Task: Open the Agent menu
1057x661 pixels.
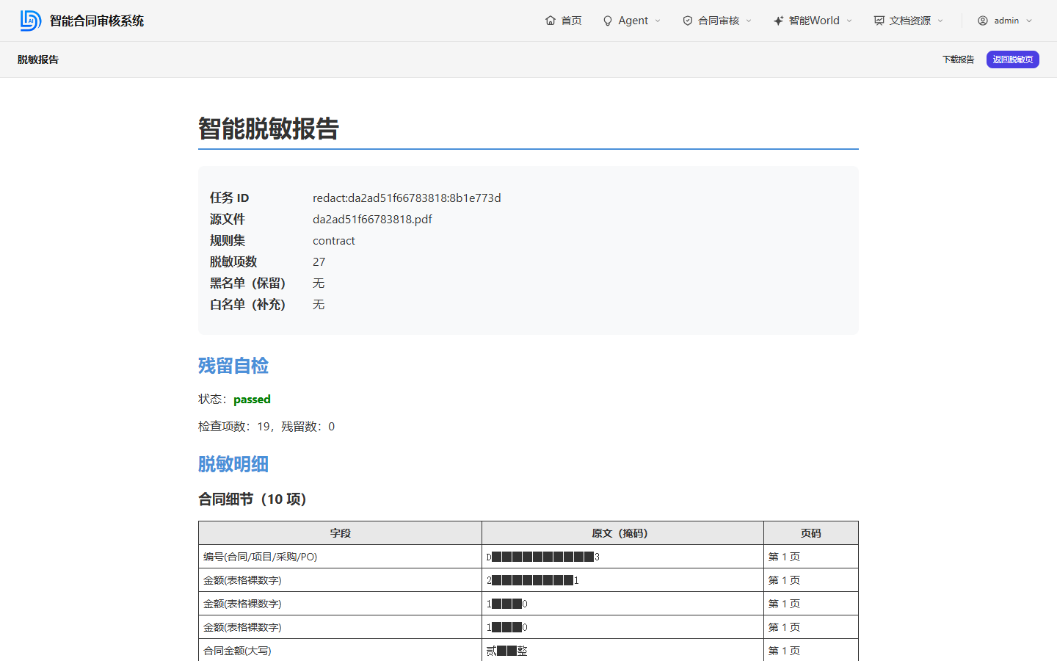Action: pyautogui.click(x=632, y=21)
